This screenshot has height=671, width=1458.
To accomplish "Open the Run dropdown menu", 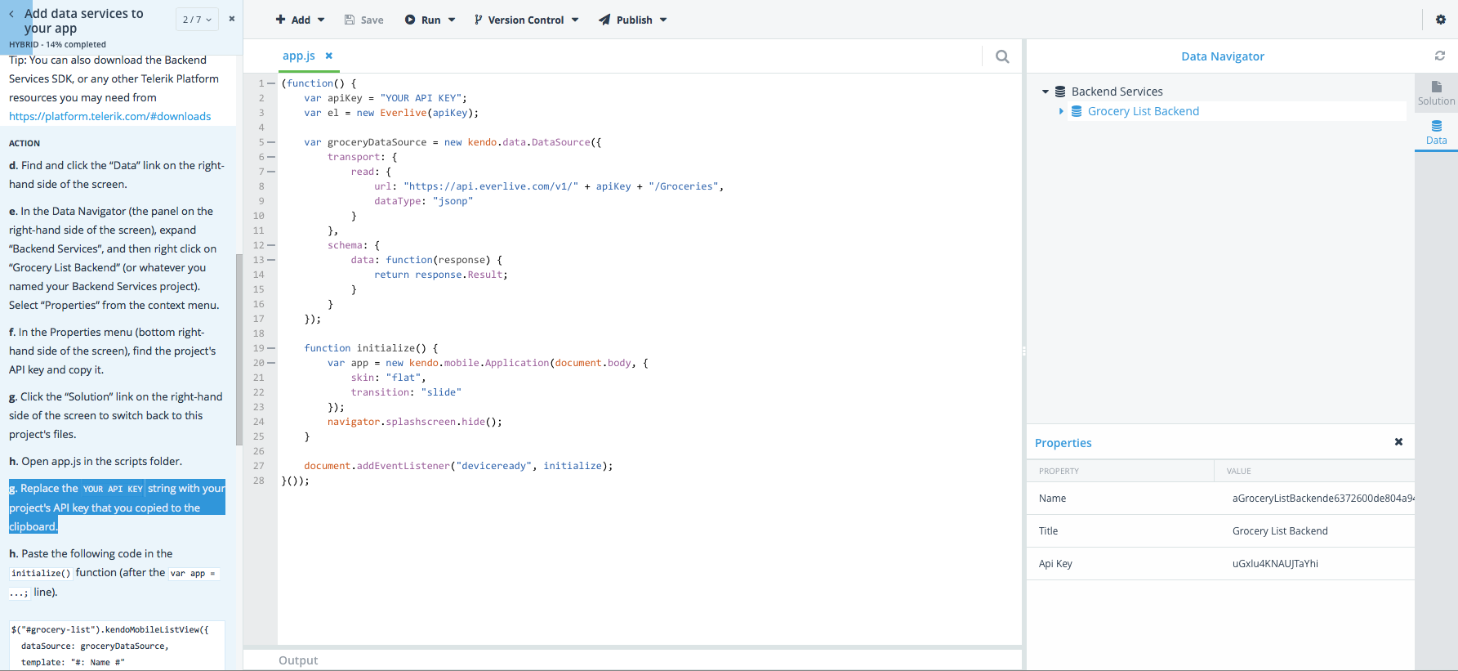I will (430, 20).
